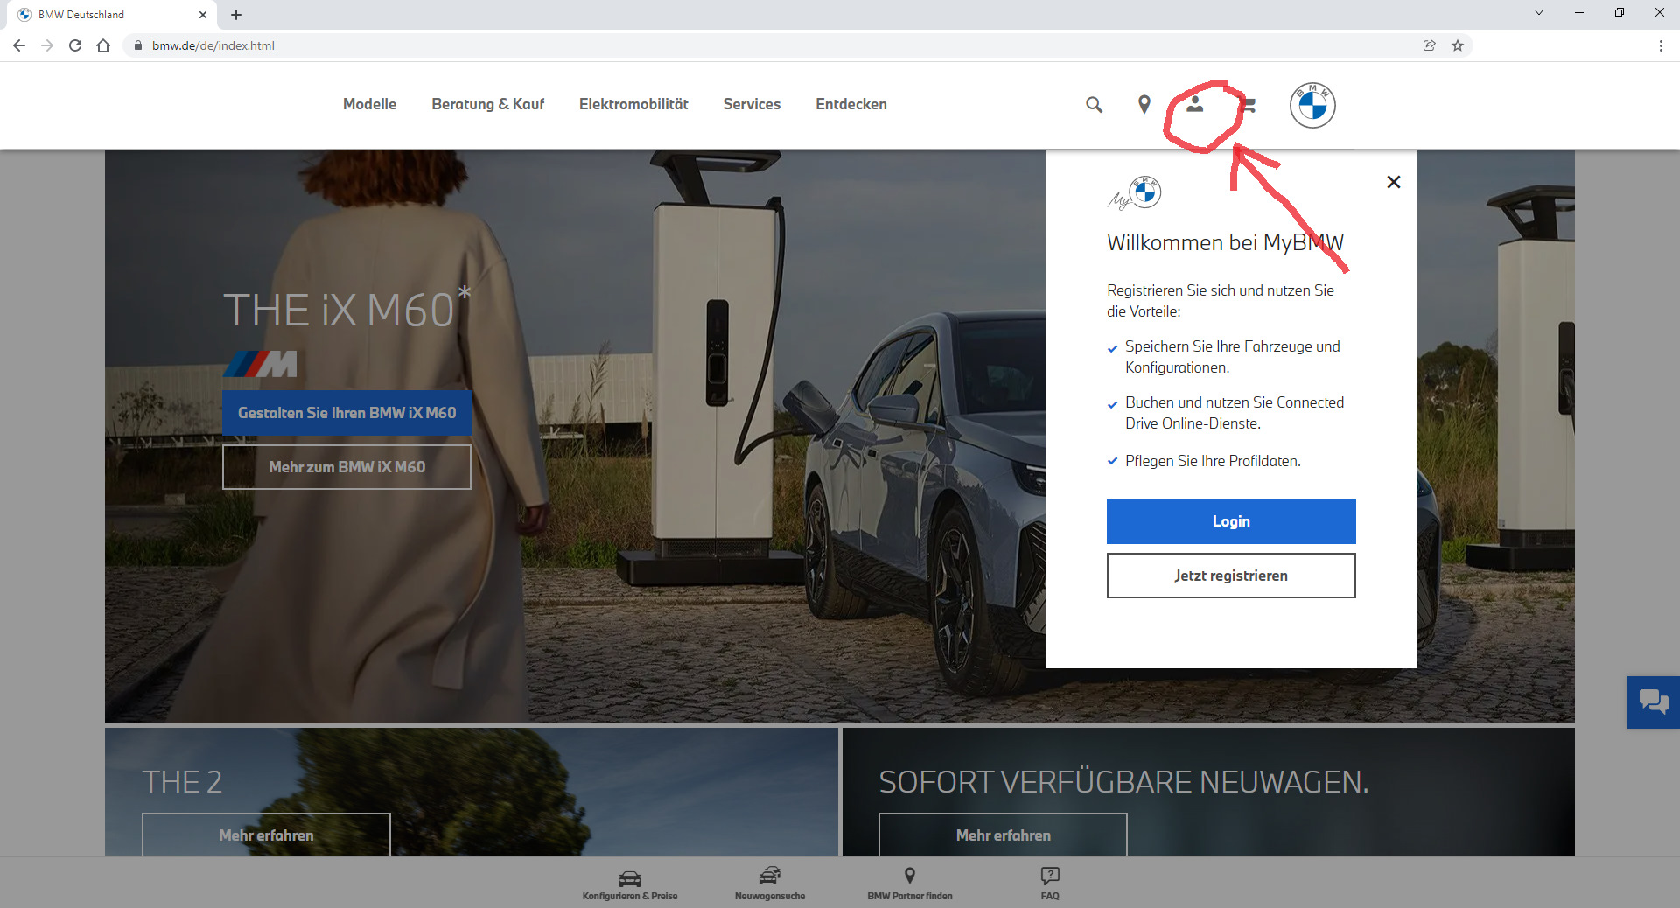Open the Chrome three-dot menu
This screenshot has width=1680, height=908.
[1661, 45]
